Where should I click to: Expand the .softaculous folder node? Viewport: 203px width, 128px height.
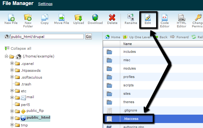tap(12, 77)
